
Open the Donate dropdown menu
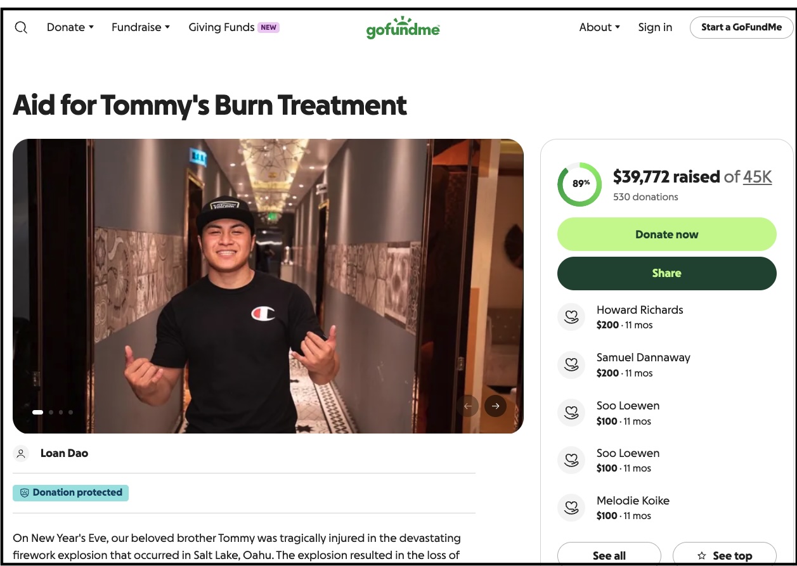70,27
